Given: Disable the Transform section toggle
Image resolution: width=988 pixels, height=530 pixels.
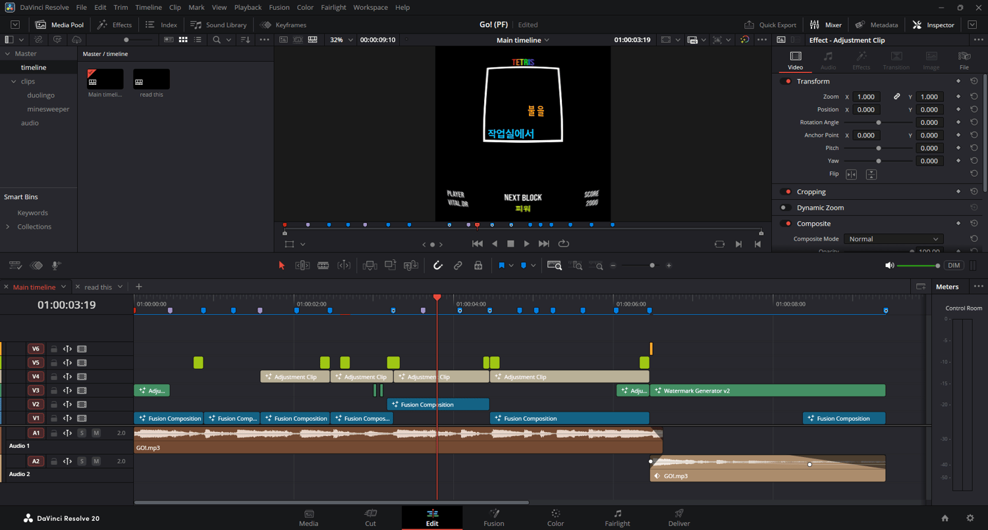Looking at the screenshot, I should 786,82.
